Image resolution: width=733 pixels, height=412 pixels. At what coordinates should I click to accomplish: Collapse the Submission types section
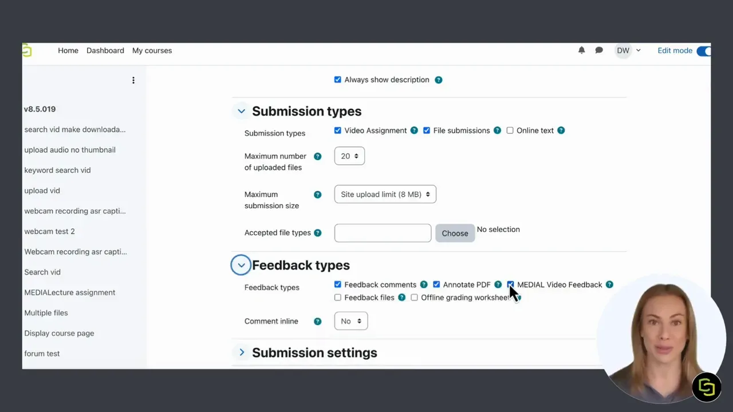click(241, 112)
